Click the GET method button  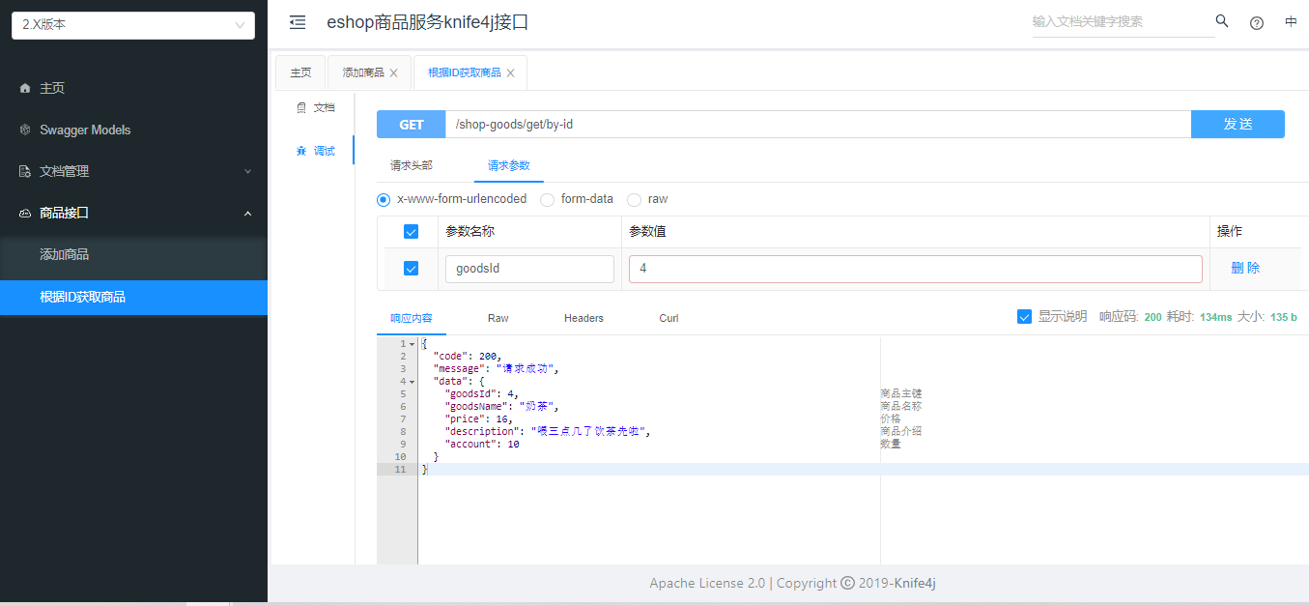(412, 124)
